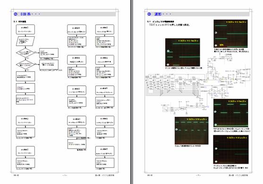
Task: Select the blue 波形 page heading
Action: tap(158, 14)
